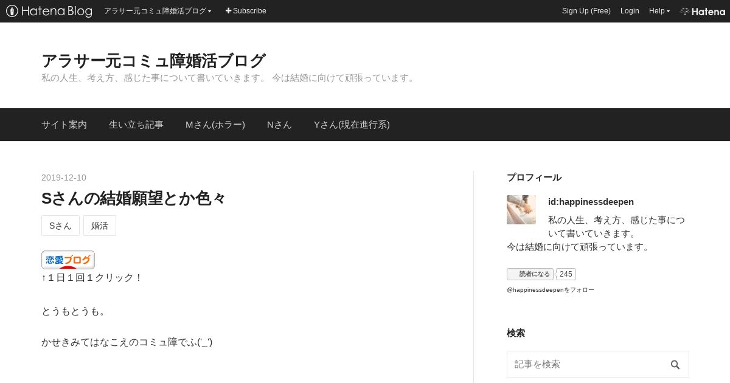Open the Hatena Blog logo link
The width and height of the screenshot is (730, 383).
tap(49, 11)
